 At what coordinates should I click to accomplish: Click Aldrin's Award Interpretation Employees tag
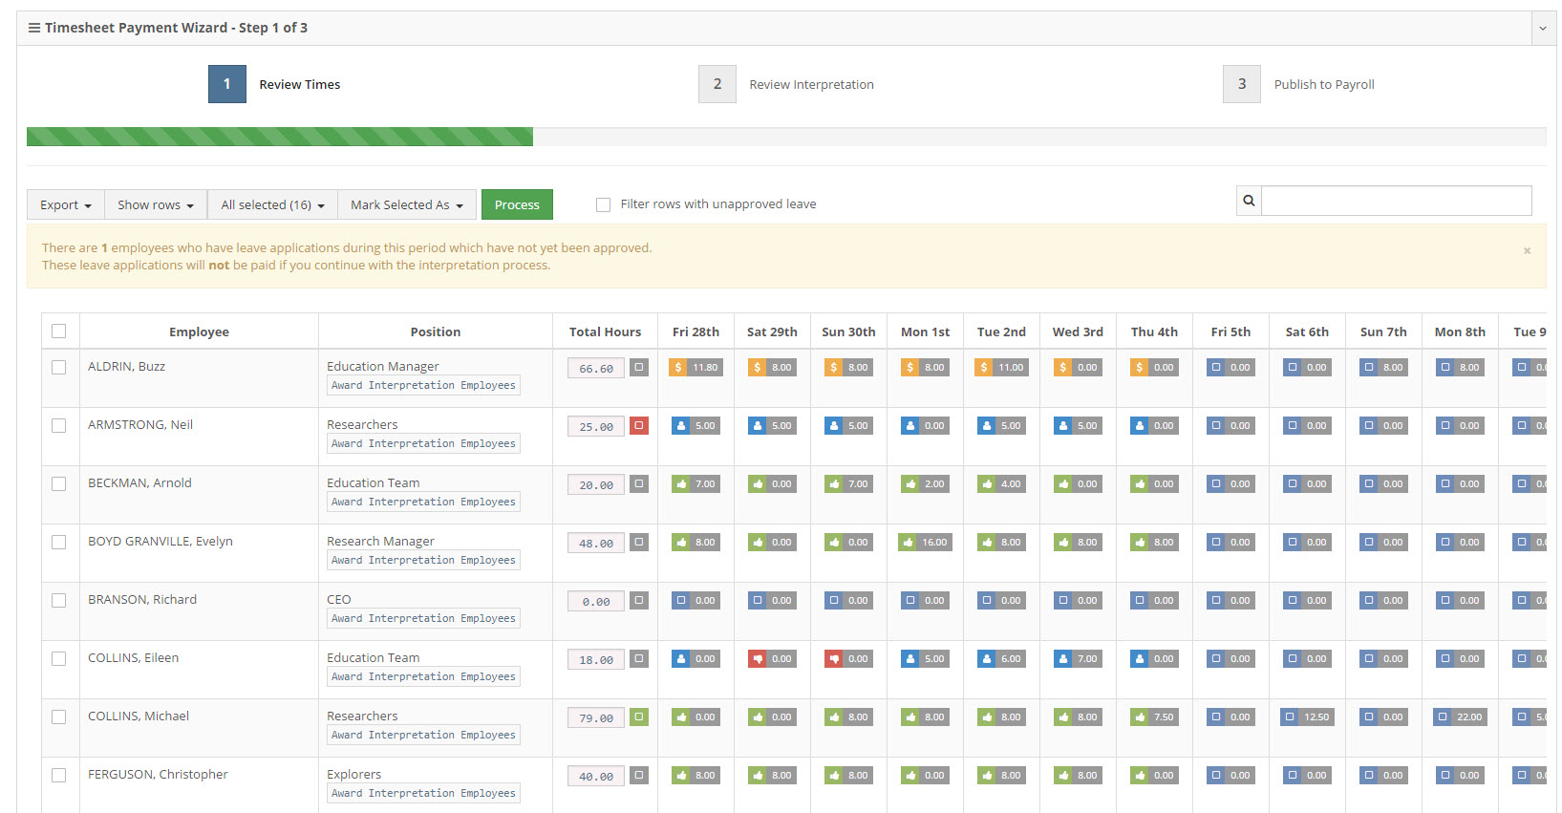click(423, 385)
